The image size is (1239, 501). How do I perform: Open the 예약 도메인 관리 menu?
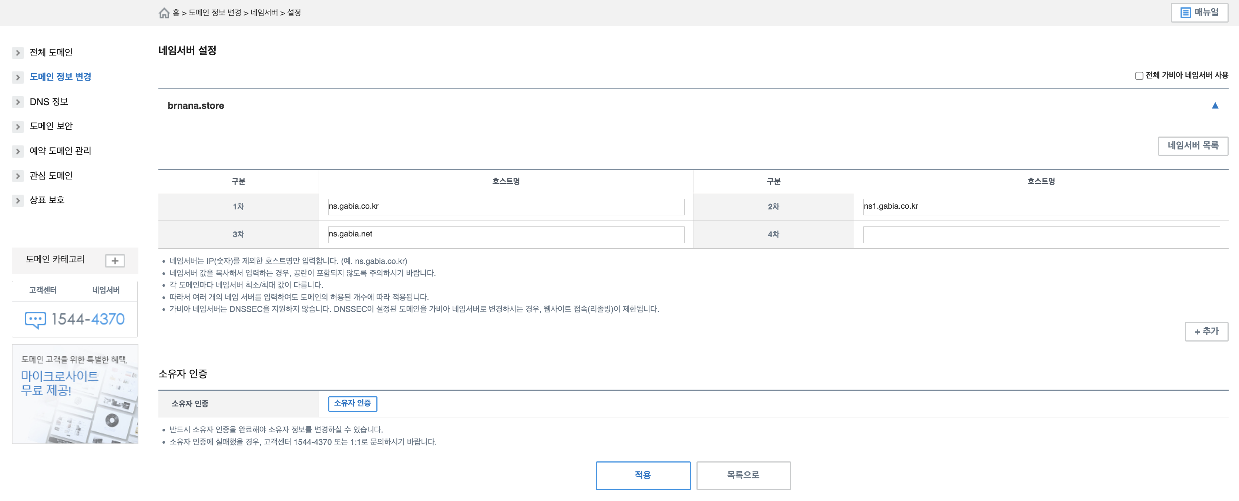[x=60, y=151]
